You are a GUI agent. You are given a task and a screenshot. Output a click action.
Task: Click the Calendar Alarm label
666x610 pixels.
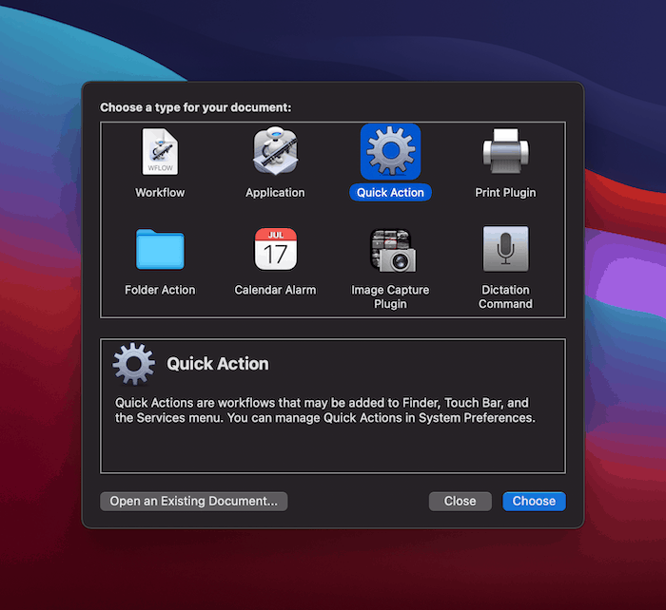[275, 290]
